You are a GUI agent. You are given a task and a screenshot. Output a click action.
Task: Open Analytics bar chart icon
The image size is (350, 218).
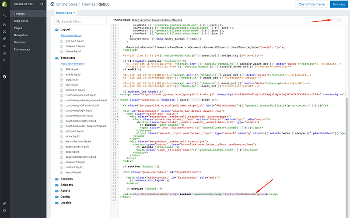[4, 53]
